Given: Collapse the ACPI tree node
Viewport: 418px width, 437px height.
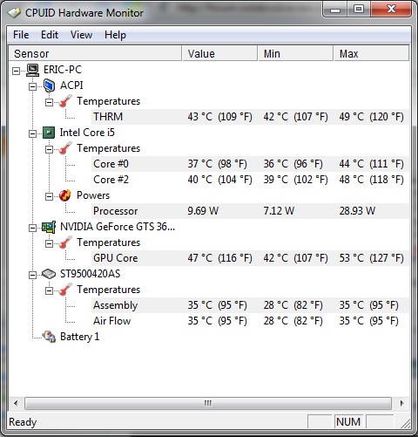Looking at the screenshot, I should click(x=33, y=86).
